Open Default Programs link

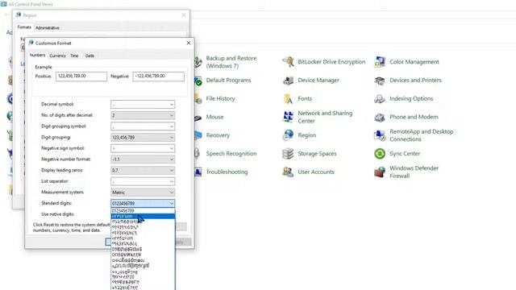228,81
